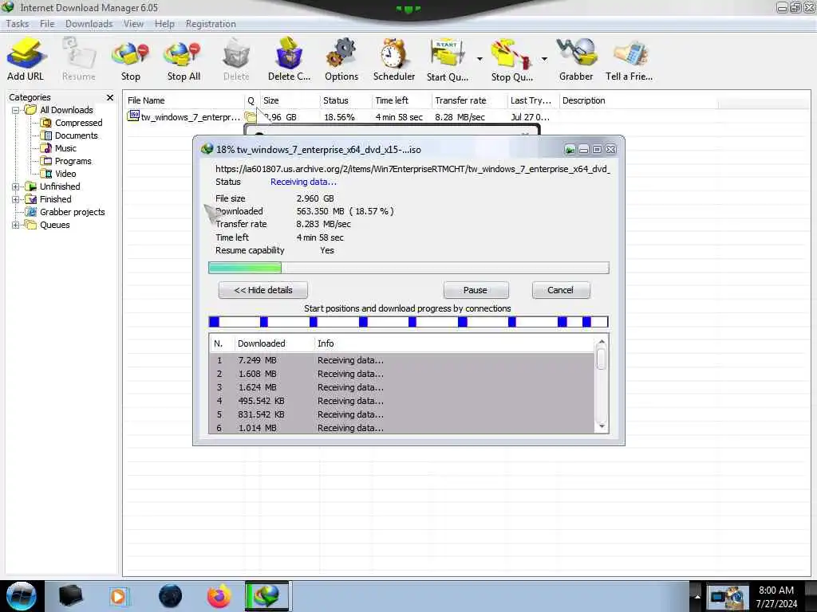The width and height of the screenshot is (817, 612).
Task: Click the connections list scroll up arrow
Action: (x=602, y=342)
